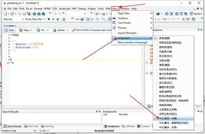
Task: Open the Run dropdown arrow
Action: tap(48, 30)
